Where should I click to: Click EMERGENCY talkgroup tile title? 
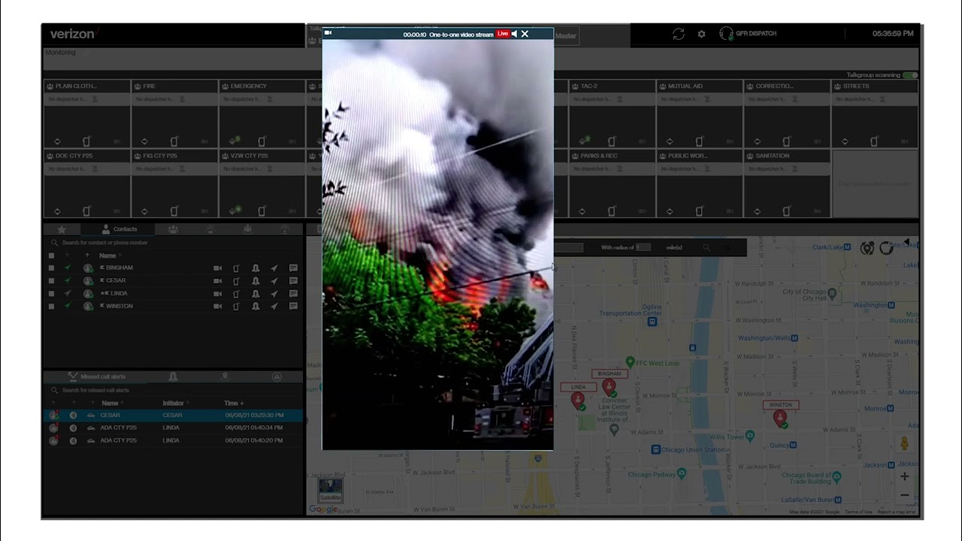coord(249,86)
